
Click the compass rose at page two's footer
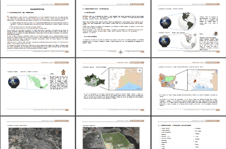[121, 52]
